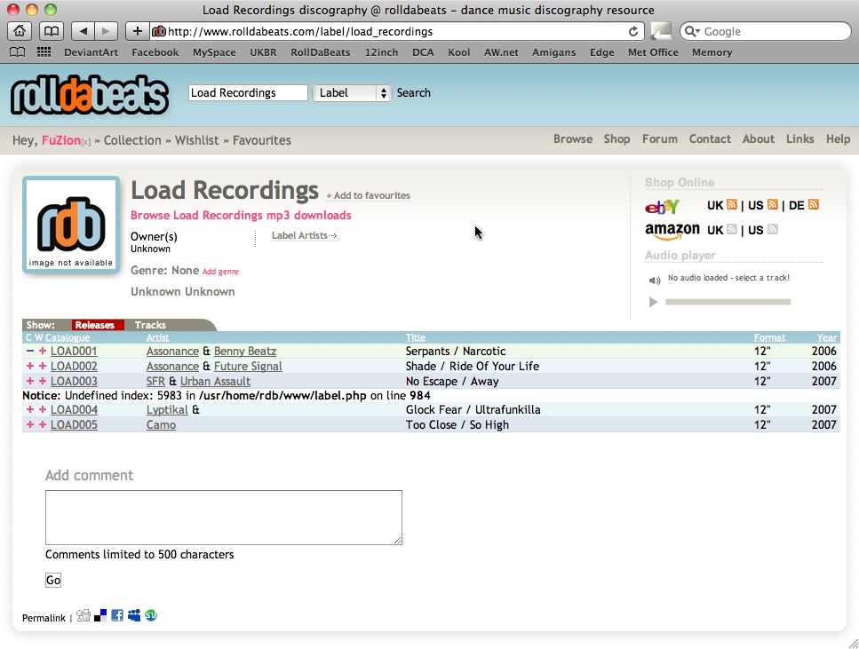Add LOAD003 to wishlist with its second plus

tap(42, 381)
